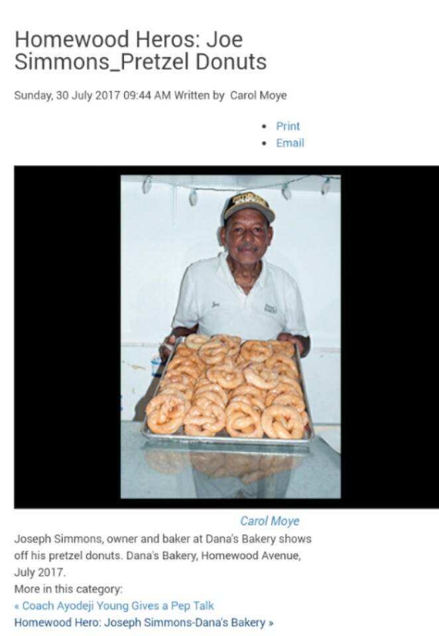
Task: Click the "More in this category" label
Action: (68, 589)
